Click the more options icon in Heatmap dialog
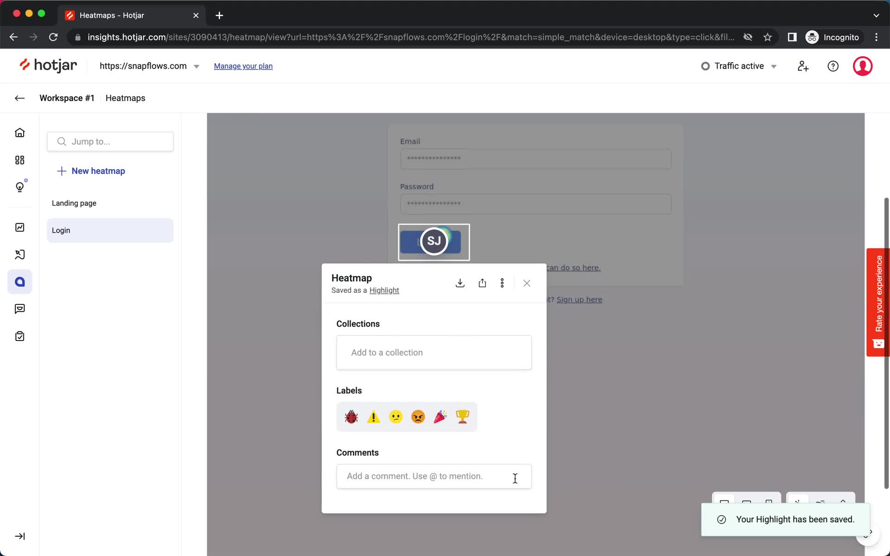 coord(502,283)
